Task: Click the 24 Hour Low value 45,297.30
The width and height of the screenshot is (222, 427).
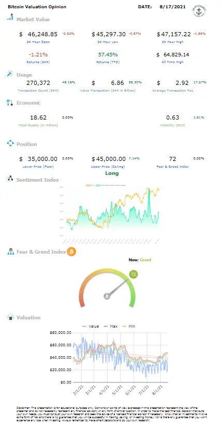Action: [111, 34]
